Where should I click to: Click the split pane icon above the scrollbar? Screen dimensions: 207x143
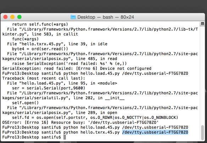pyautogui.click(x=202, y=24)
